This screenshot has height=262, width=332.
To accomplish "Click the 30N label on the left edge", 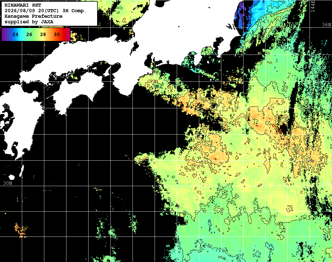I will coord(7,183).
